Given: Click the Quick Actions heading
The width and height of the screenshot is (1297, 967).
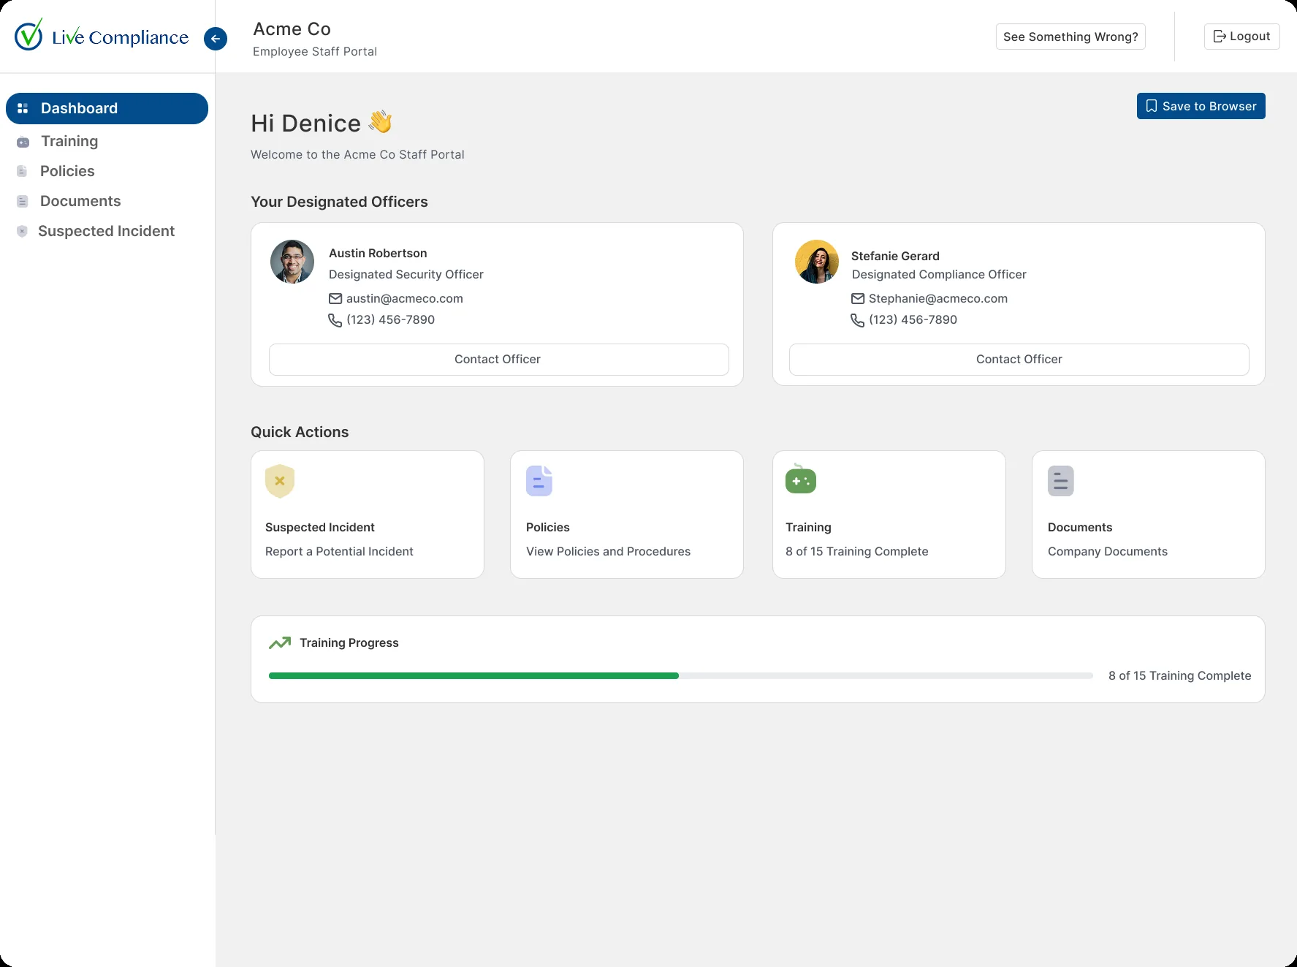Looking at the screenshot, I should [x=300, y=432].
